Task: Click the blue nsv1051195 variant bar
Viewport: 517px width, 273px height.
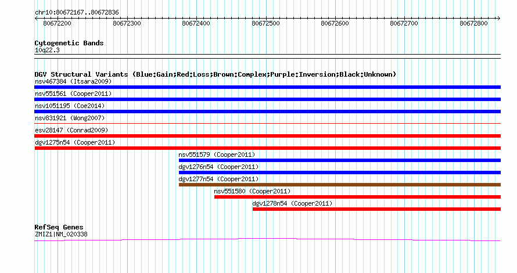Action: pyautogui.click(x=267, y=112)
